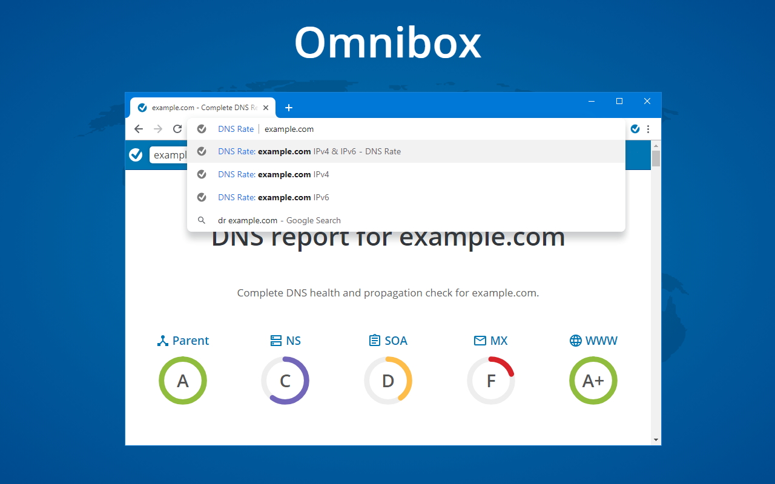Image resolution: width=775 pixels, height=484 pixels.
Task: Open the NS section link
Action: (285, 341)
